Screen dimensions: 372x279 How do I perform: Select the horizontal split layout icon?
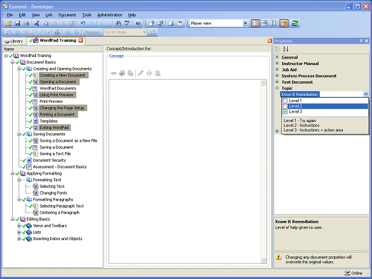(x=264, y=23)
